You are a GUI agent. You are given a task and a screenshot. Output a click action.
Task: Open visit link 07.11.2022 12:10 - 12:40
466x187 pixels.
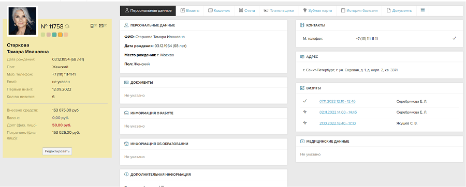(x=337, y=101)
